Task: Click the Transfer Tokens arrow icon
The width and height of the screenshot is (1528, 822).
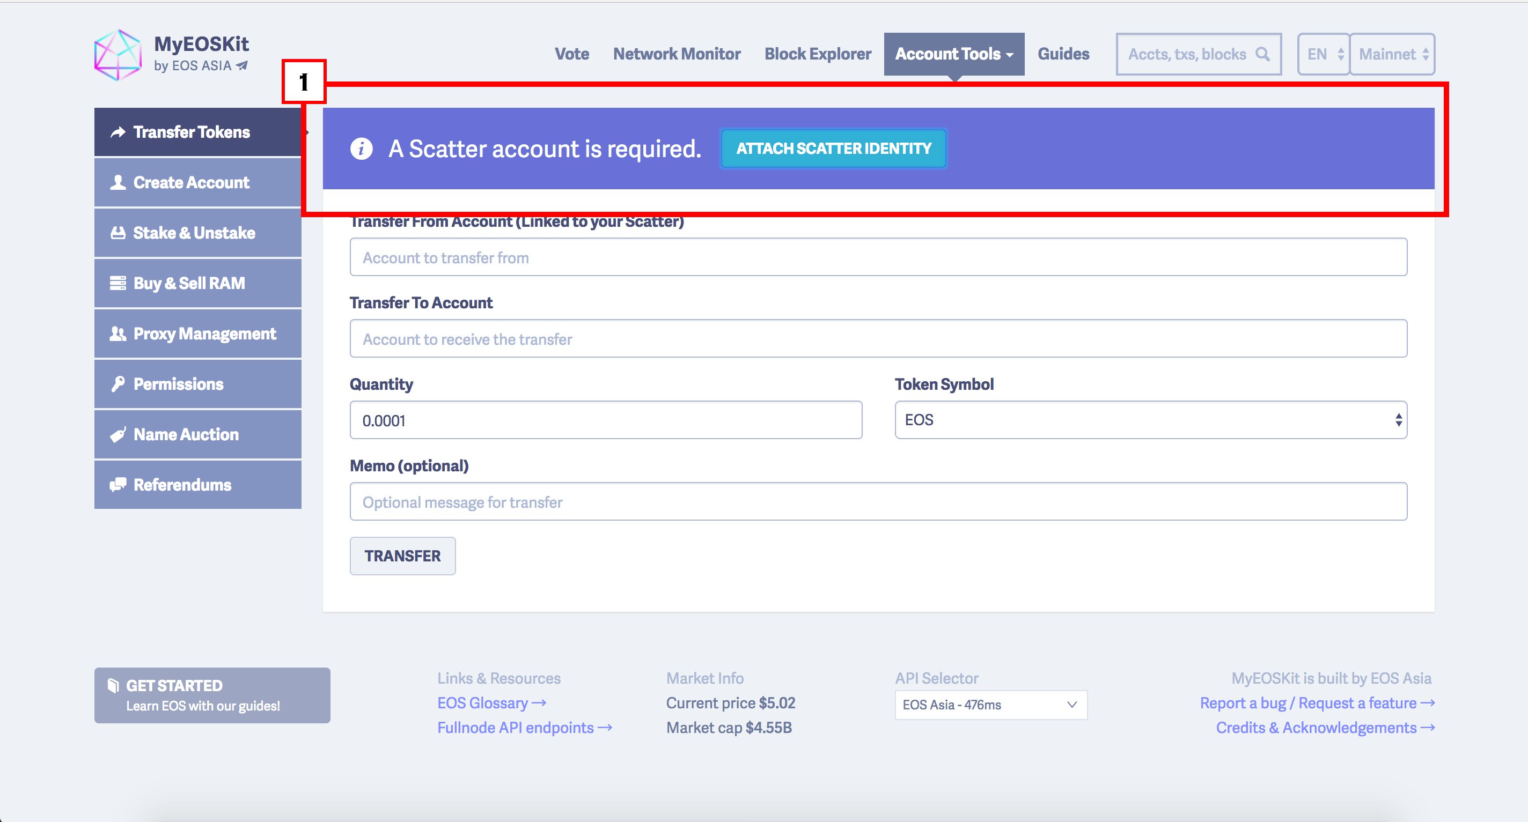Action: coord(118,131)
